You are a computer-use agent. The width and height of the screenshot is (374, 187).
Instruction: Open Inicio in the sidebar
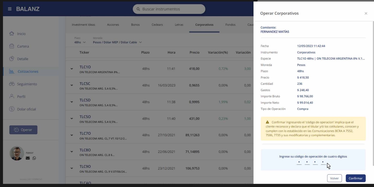coord(21,34)
